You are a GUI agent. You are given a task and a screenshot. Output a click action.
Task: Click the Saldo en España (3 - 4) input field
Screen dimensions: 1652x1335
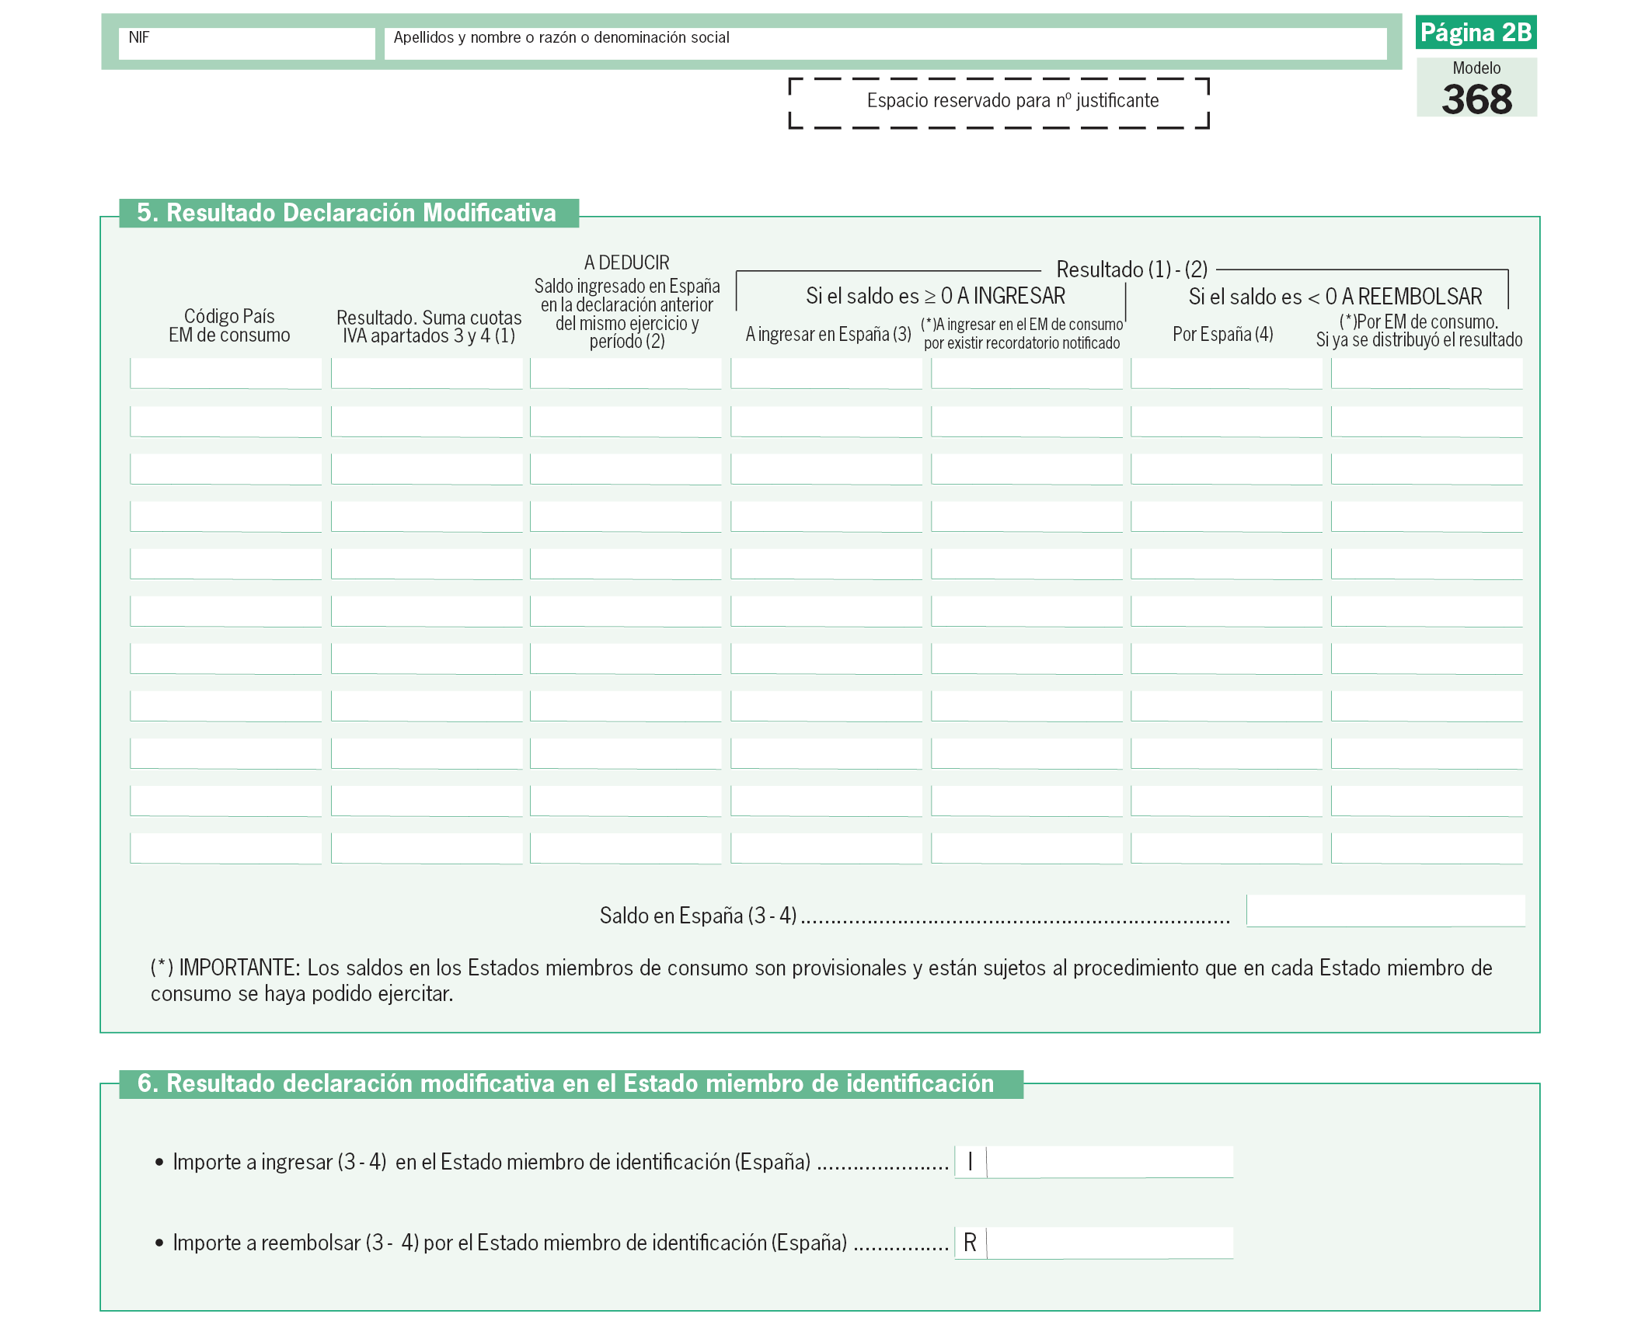pos(1385,911)
